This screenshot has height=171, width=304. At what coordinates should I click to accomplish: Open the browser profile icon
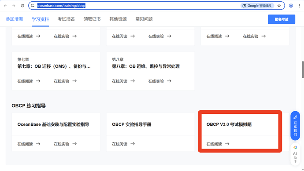[291, 6]
